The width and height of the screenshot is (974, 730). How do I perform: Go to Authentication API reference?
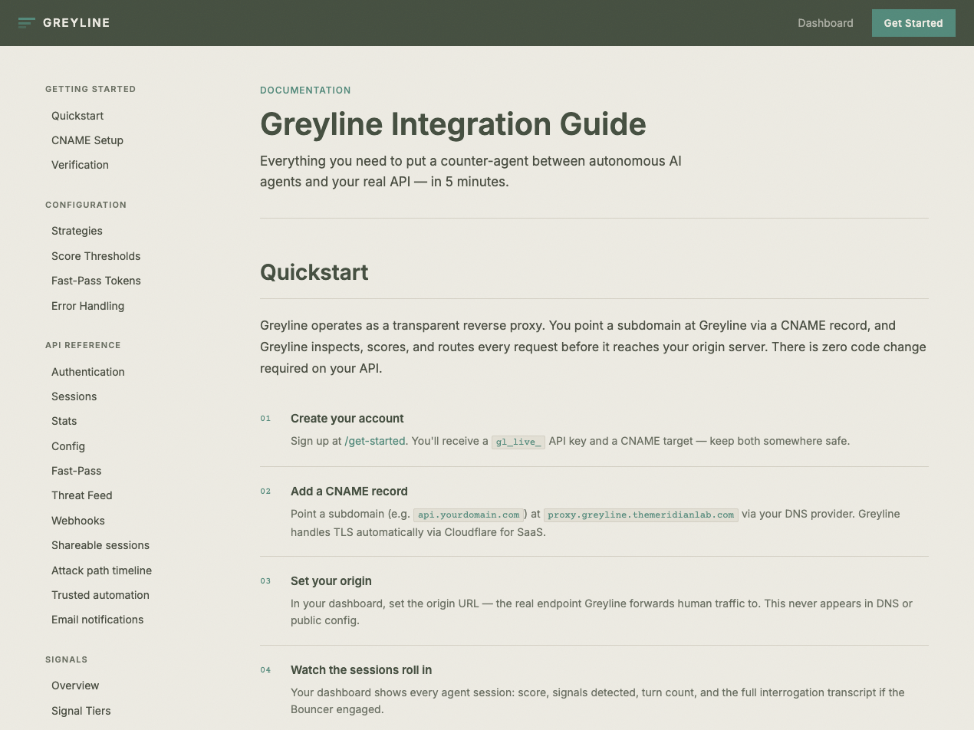click(87, 372)
